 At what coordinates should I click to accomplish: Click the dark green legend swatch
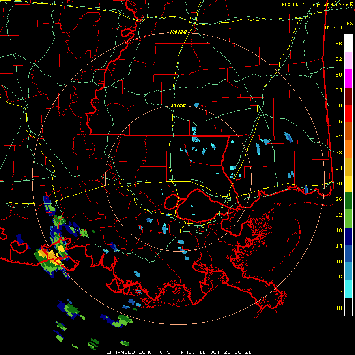click(348, 201)
